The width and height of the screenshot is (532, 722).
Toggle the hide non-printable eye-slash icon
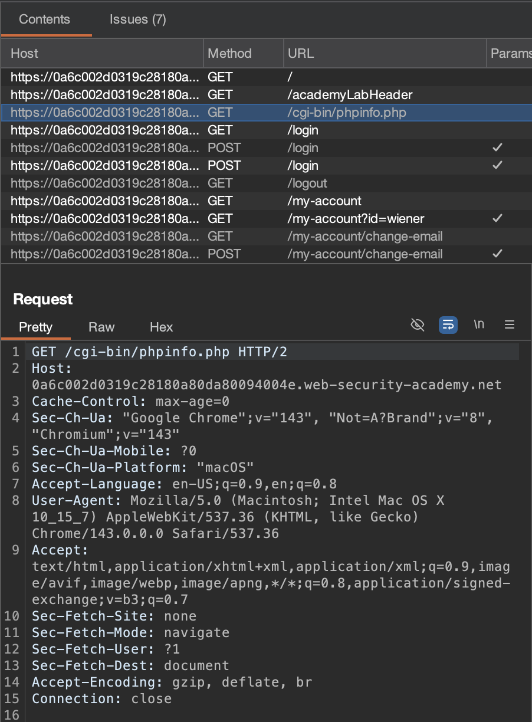pos(418,325)
